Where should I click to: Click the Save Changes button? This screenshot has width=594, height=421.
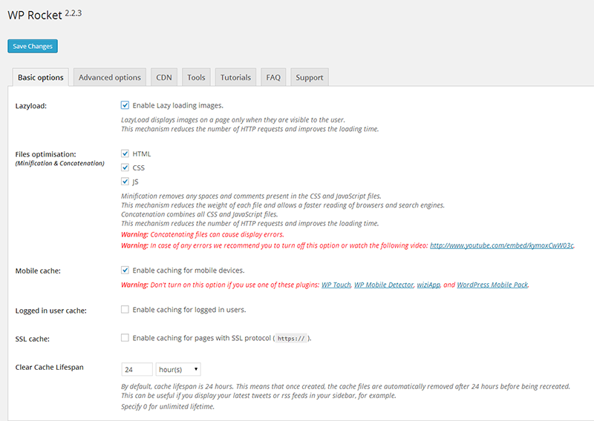[x=33, y=46]
